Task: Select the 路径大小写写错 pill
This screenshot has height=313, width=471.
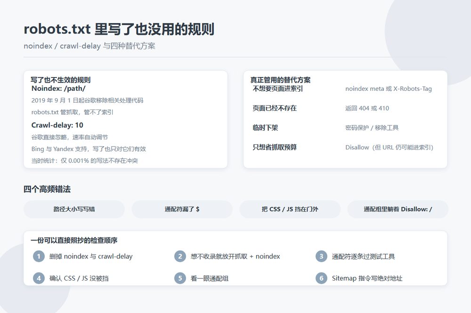Action: click(x=74, y=209)
